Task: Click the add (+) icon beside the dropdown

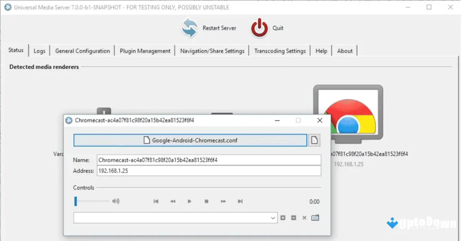Action: 283,218
